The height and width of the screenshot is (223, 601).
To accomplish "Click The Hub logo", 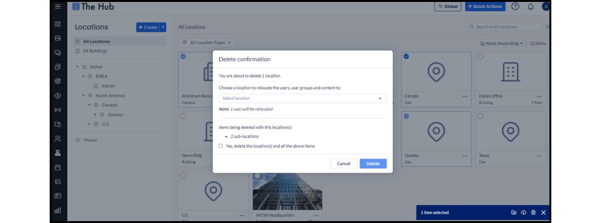I will (93, 7).
